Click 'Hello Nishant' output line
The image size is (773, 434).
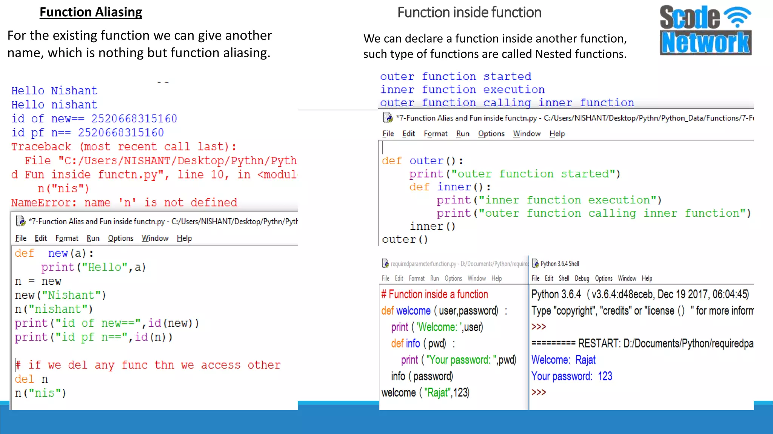click(54, 91)
